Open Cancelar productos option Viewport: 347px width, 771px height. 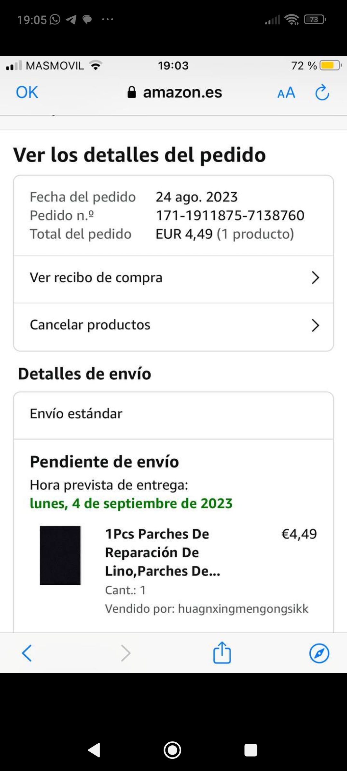click(x=90, y=325)
